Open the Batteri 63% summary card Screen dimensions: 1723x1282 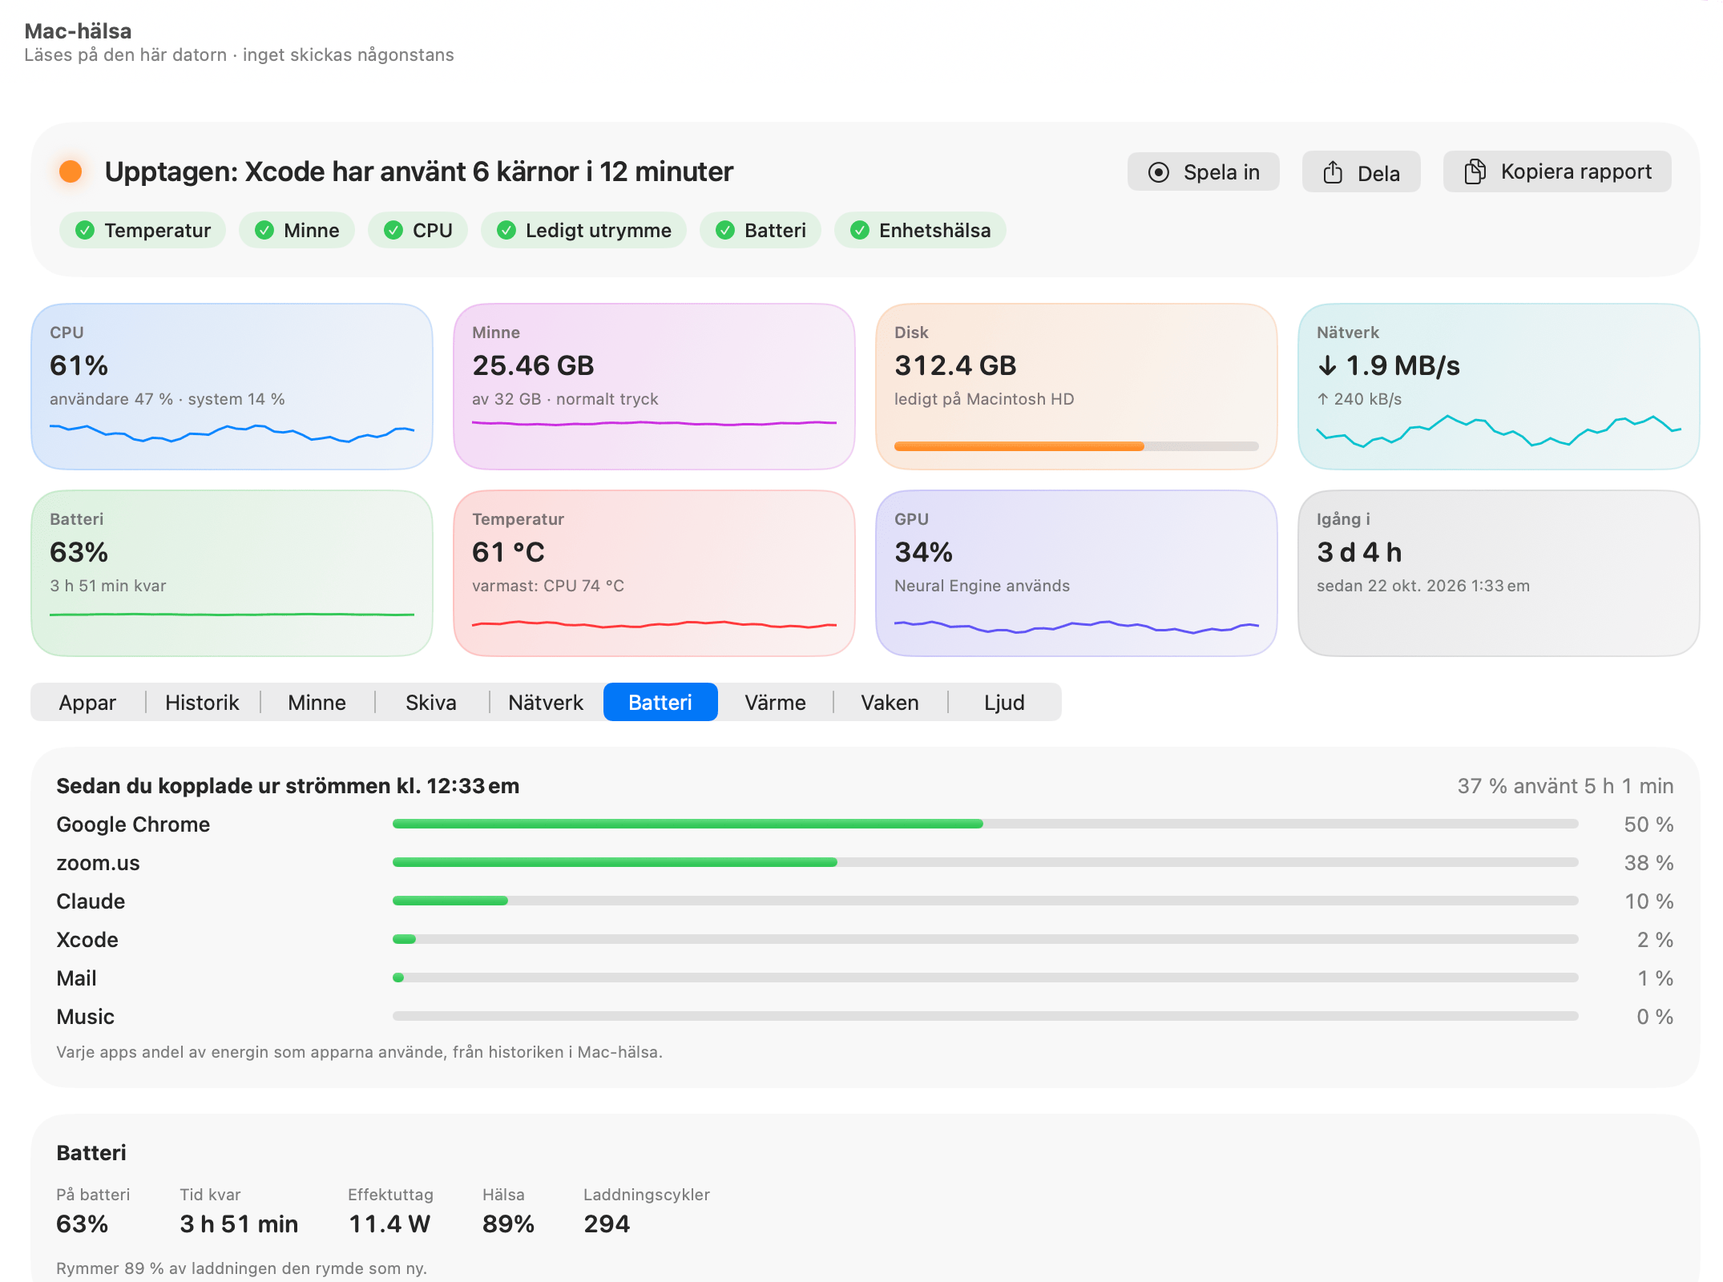click(x=232, y=573)
